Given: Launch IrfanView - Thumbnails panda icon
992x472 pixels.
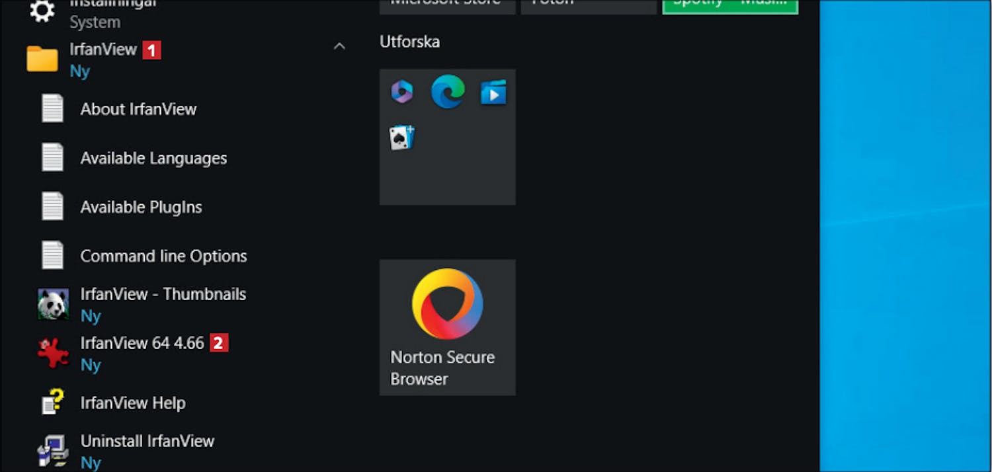Looking at the screenshot, I should click(53, 304).
